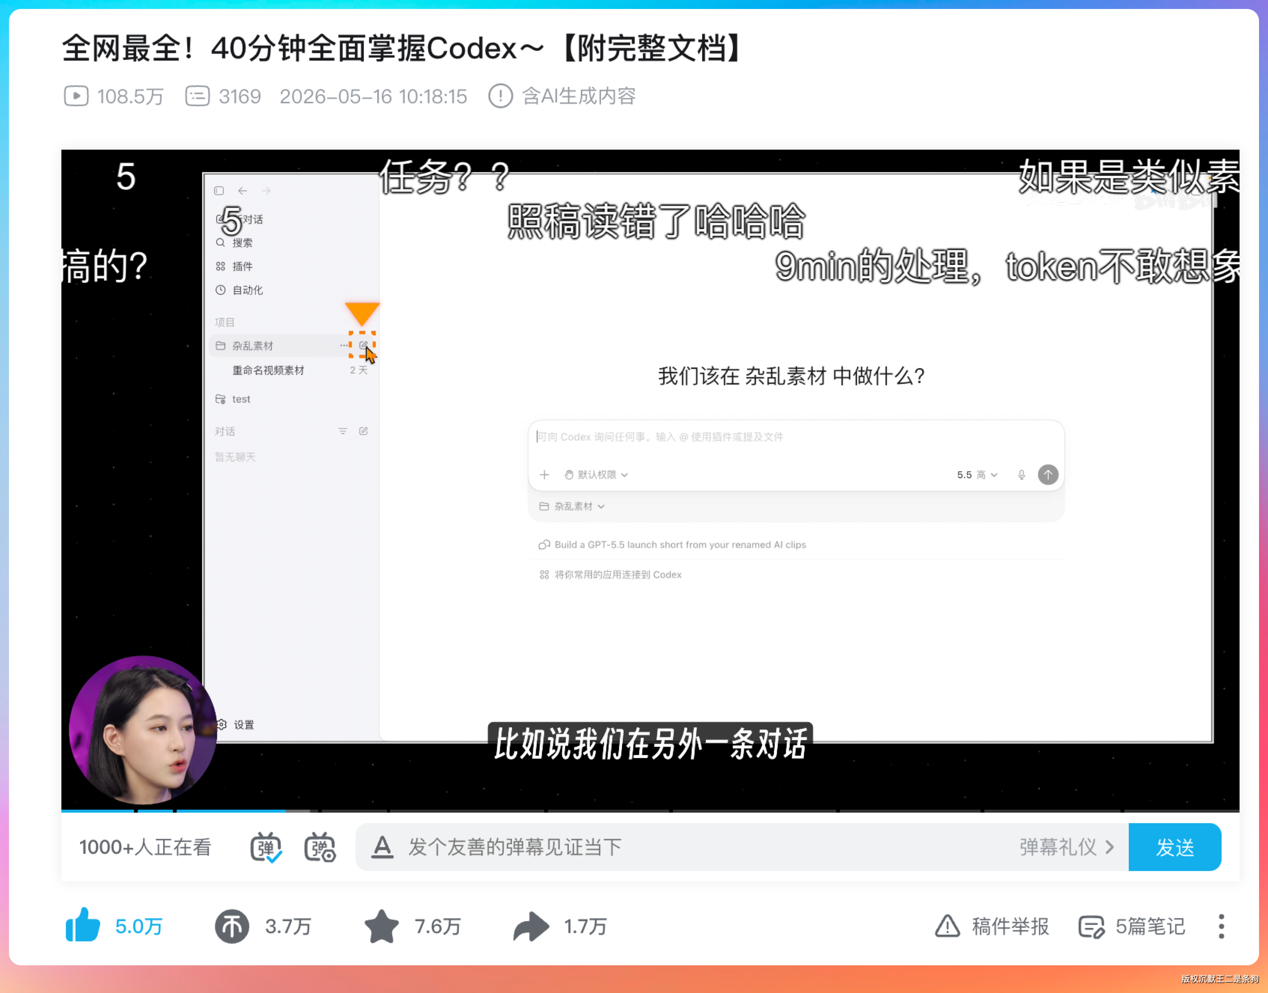Click the 1000+人正在看 viewer count

[x=145, y=847]
